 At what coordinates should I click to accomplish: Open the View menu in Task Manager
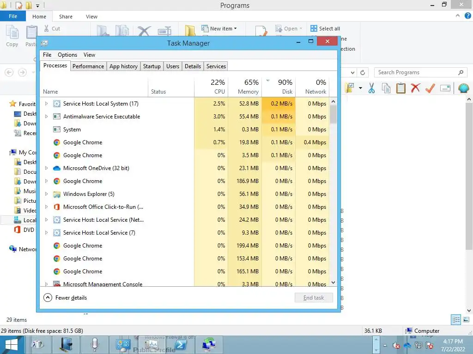(89, 55)
